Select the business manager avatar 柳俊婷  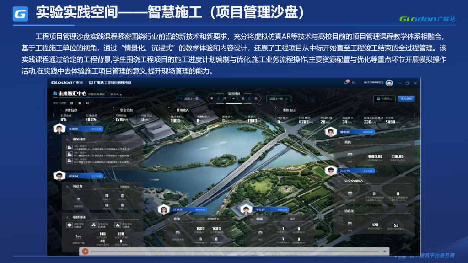(x=330, y=132)
